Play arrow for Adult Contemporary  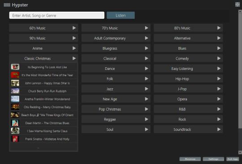[147, 38]
